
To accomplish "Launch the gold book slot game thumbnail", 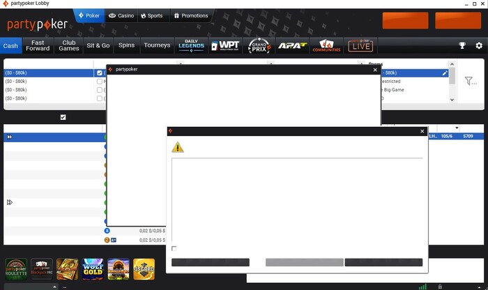I will coord(67,269).
